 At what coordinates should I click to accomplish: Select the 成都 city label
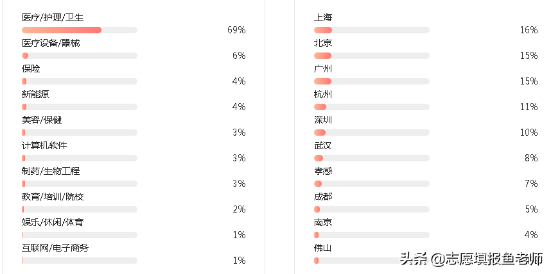point(323,197)
